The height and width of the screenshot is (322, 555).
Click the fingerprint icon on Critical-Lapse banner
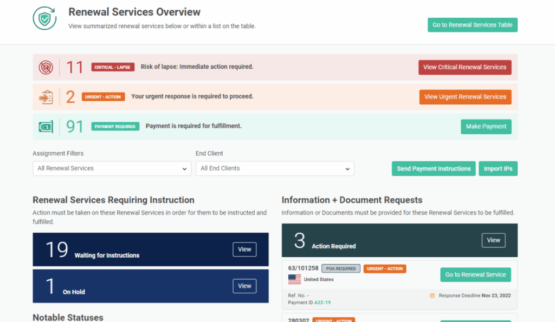(x=46, y=67)
